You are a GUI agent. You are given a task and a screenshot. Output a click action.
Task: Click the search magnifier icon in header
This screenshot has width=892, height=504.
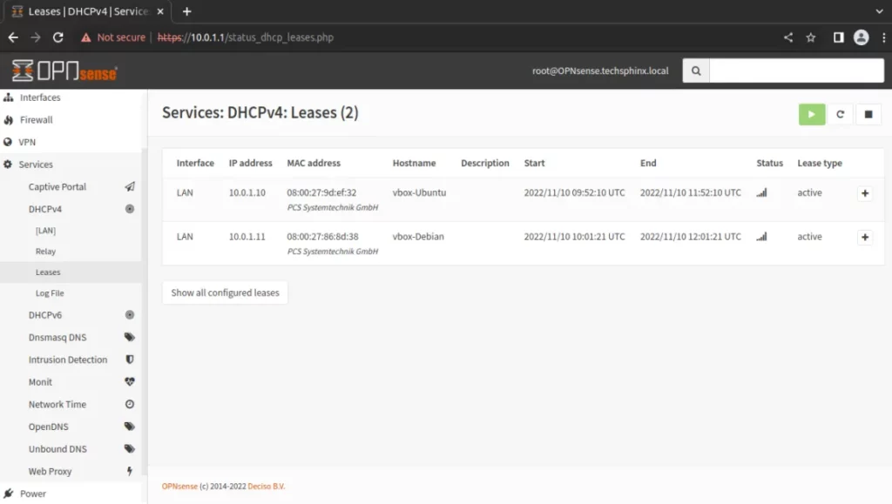[696, 71]
